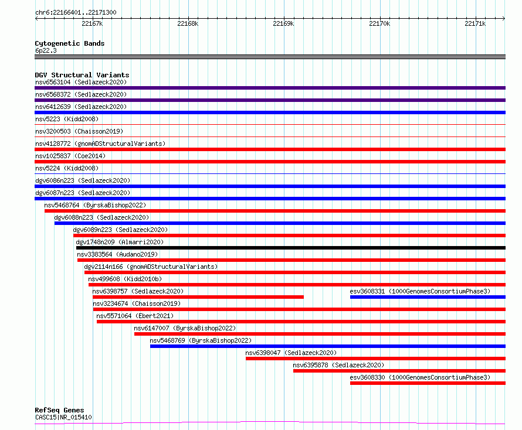
Task: Click the red bar of nsv499608
Action: tap(297, 285)
